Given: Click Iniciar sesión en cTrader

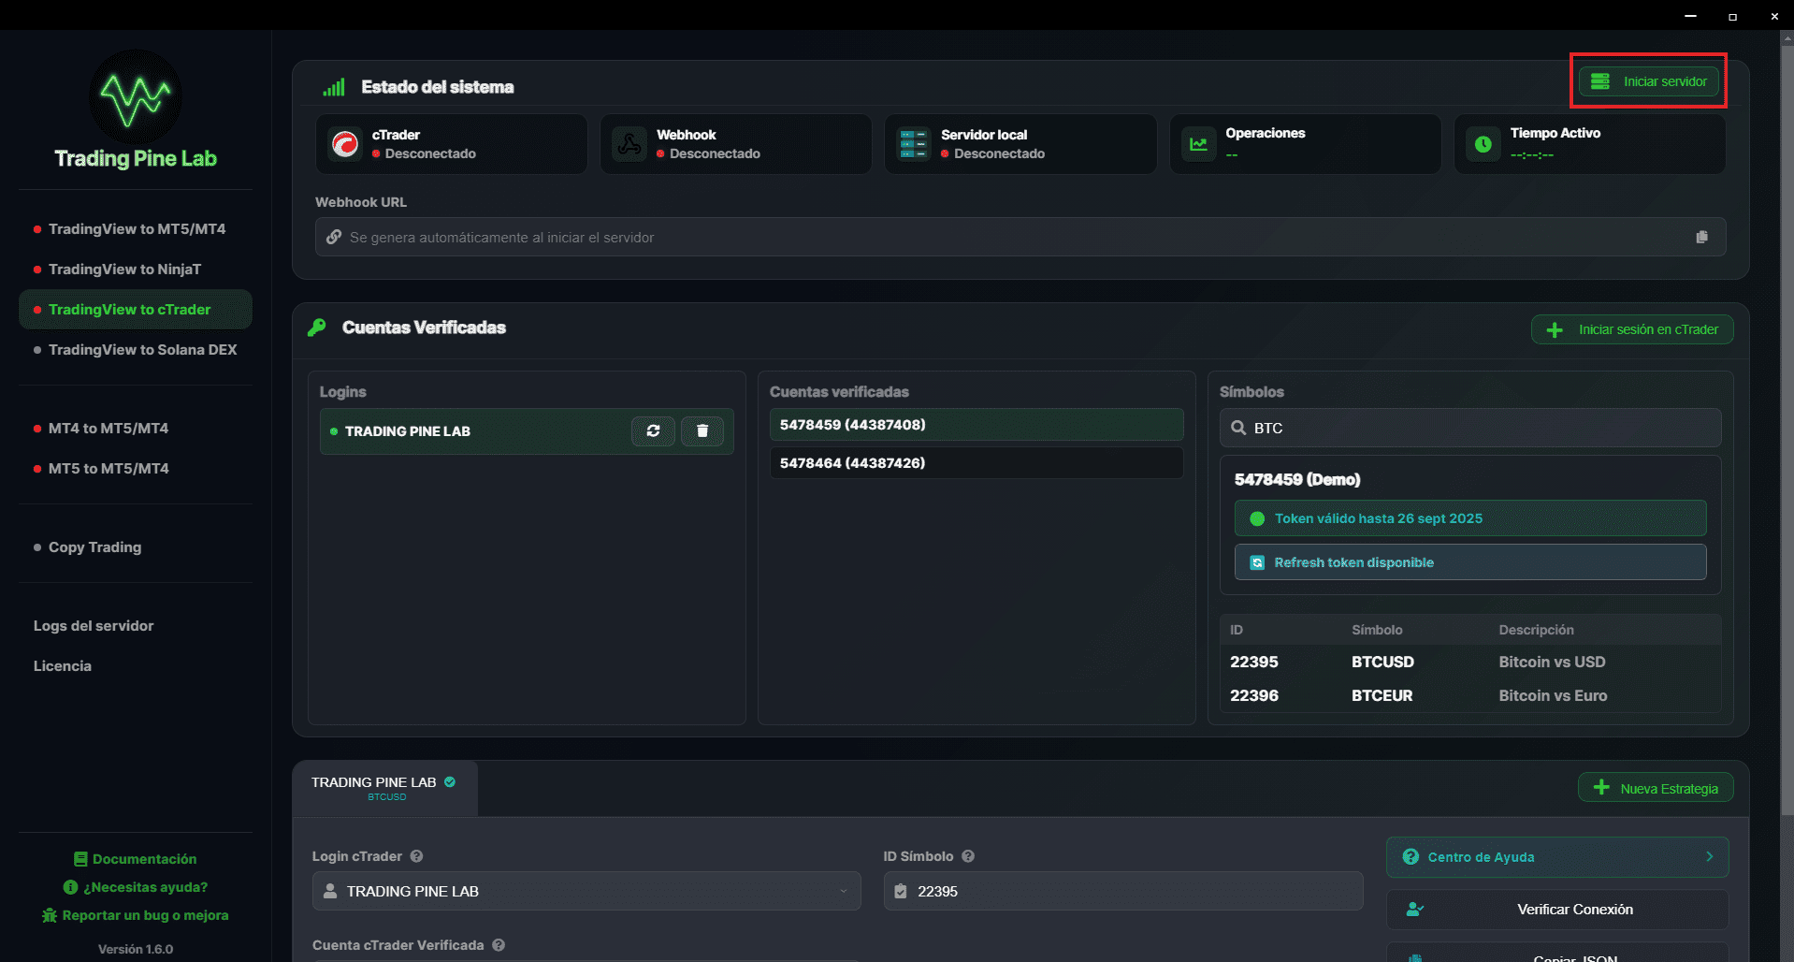Looking at the screenshot, I should [x=1631, y=328].
